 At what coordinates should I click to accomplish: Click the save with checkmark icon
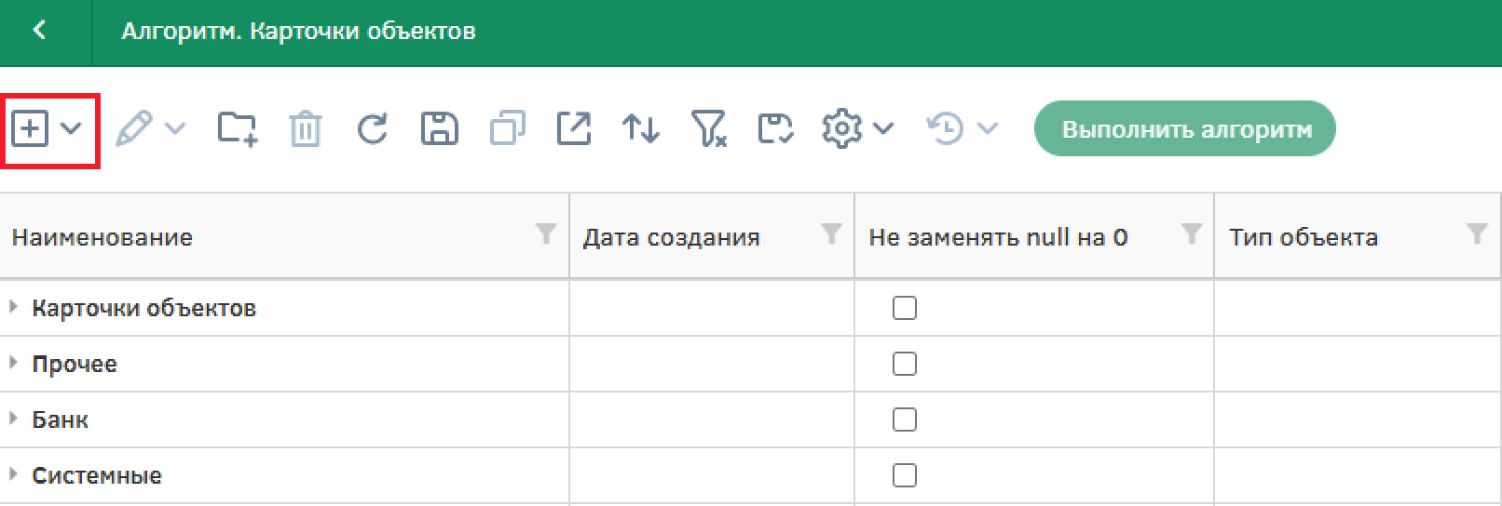775,128
